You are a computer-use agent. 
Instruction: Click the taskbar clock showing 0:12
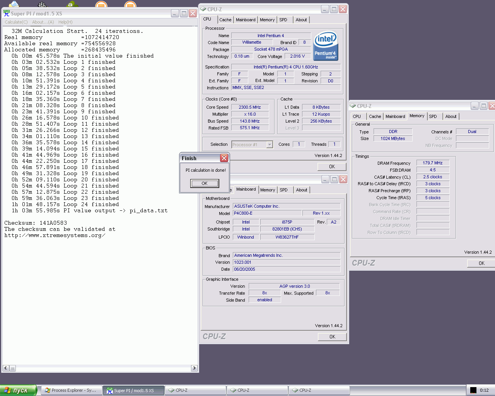[484, 391]
